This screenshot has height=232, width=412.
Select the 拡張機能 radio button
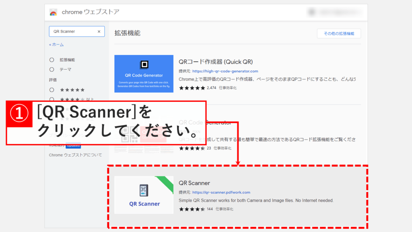[51, 60]
